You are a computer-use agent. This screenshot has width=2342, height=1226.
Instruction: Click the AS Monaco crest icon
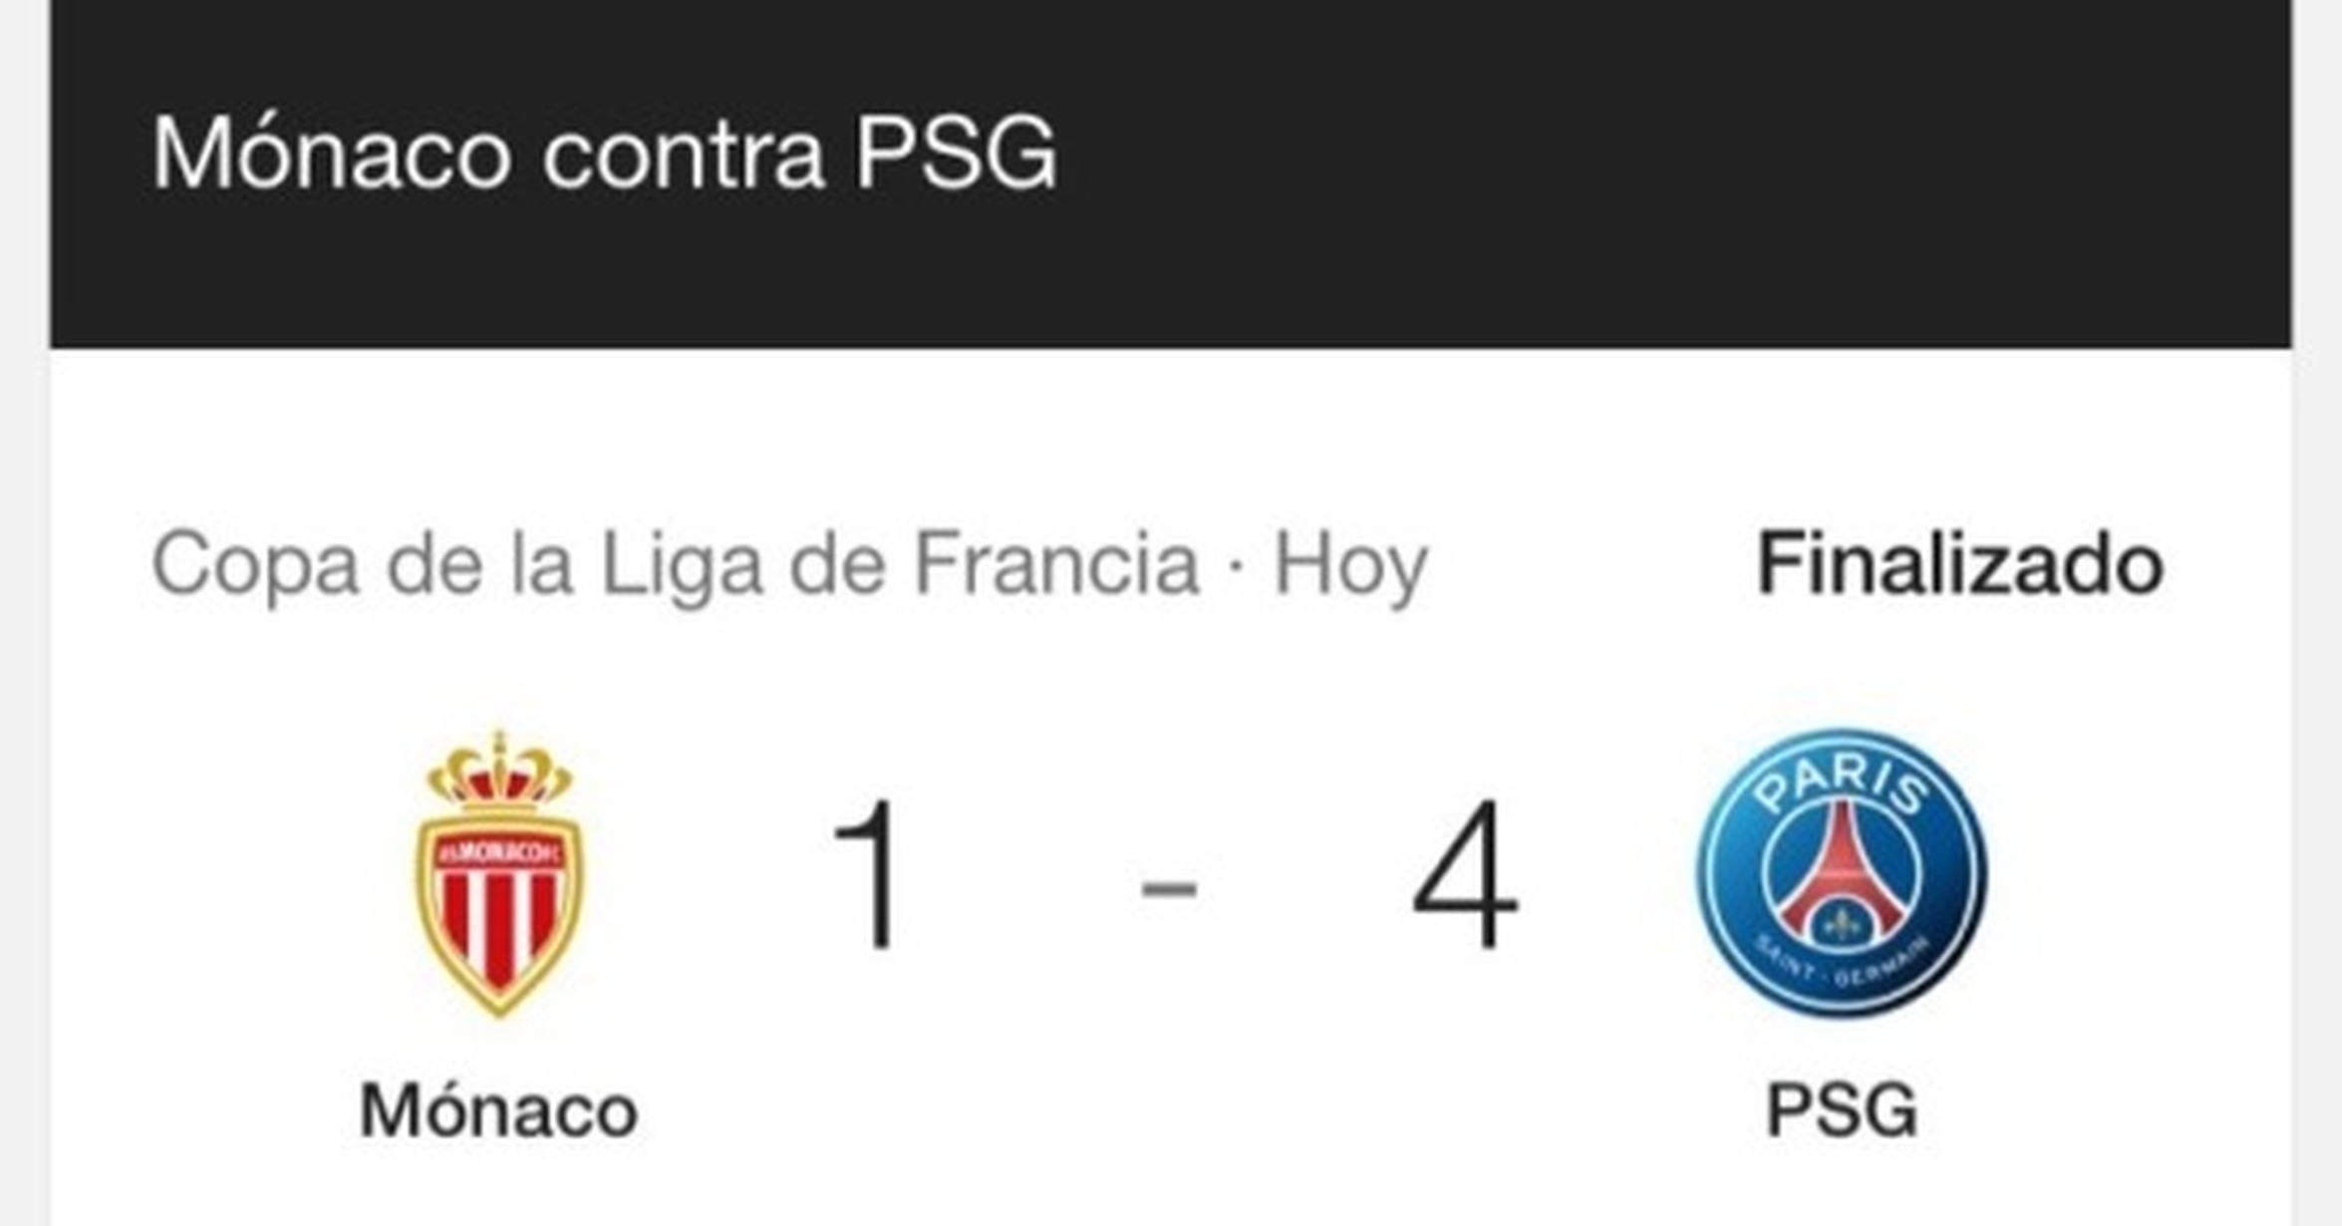[498, 874]
